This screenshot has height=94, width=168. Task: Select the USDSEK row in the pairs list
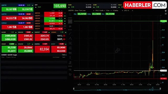[x=50, y=21]
